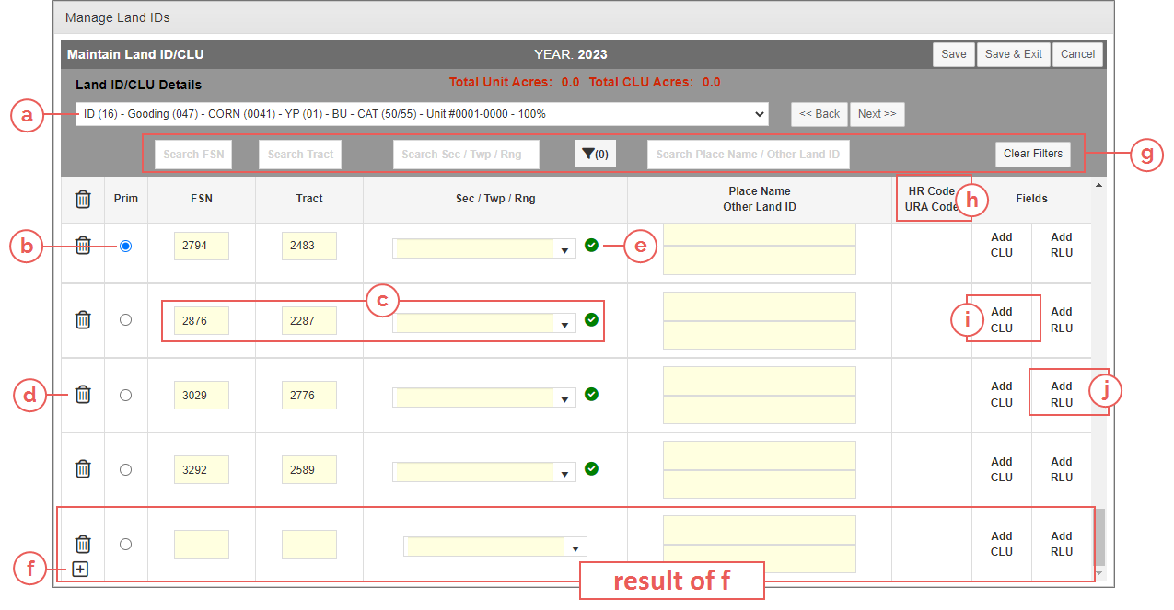Open the Land ID/CLU Details unit dropdown

(422, 114)
